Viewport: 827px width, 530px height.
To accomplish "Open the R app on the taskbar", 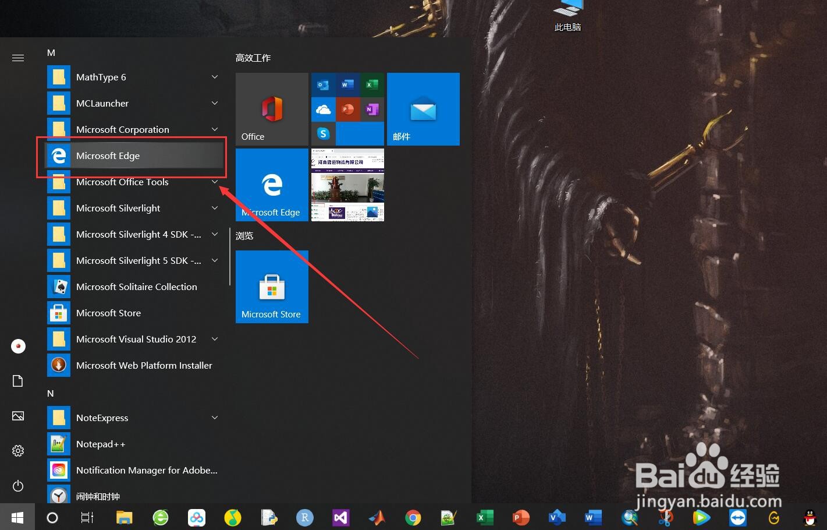I will point(305,517).
